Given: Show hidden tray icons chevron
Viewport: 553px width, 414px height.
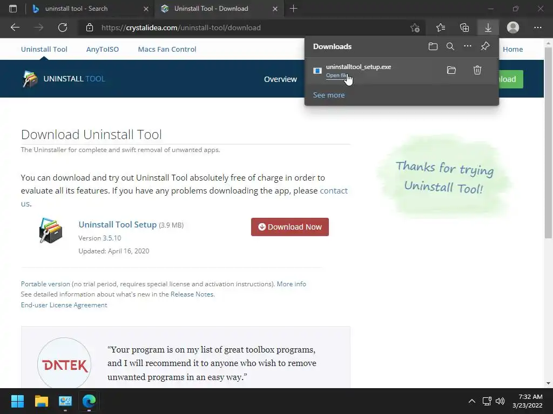Looking at the screenshot, I should [x=472, y=401].
